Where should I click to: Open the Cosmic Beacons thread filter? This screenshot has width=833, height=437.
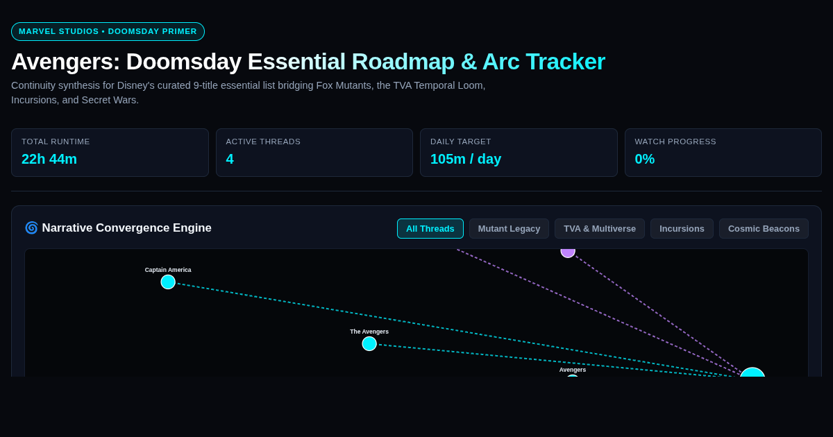tap(764, 228)
